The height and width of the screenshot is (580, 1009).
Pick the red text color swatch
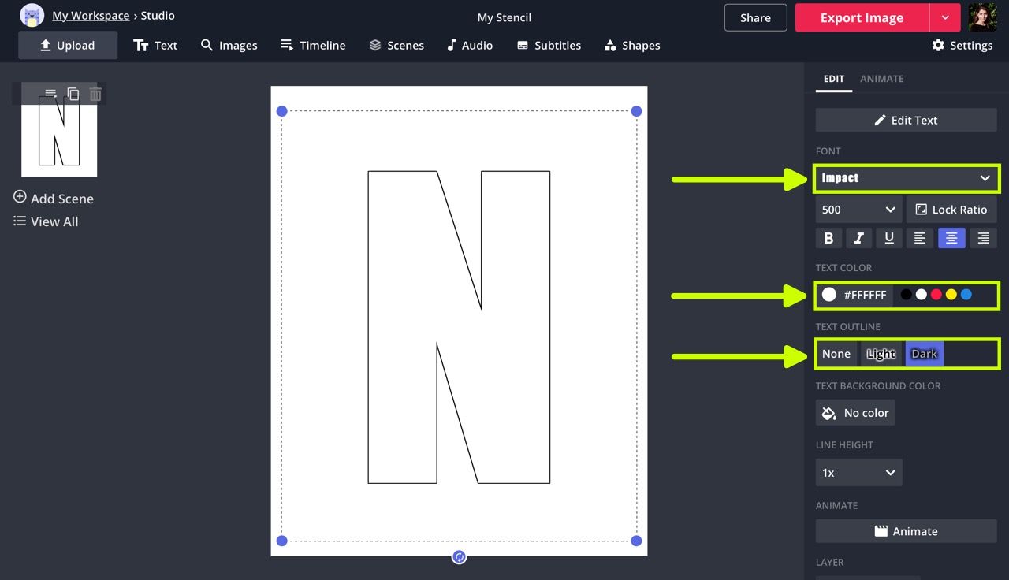click(x=936, y=295)
